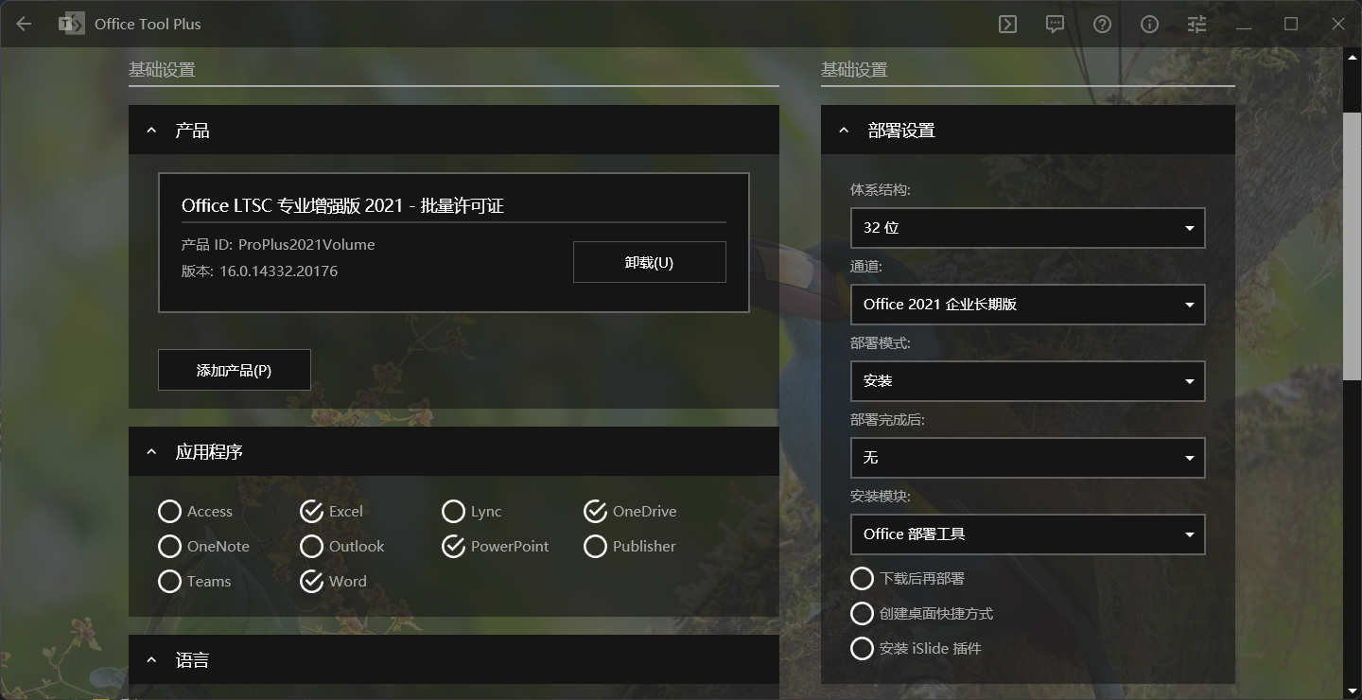The image size is (1362, 700).
Task: Open the 体系结构 dropdown showing 32 位
Action: (x=1027, y=228)
